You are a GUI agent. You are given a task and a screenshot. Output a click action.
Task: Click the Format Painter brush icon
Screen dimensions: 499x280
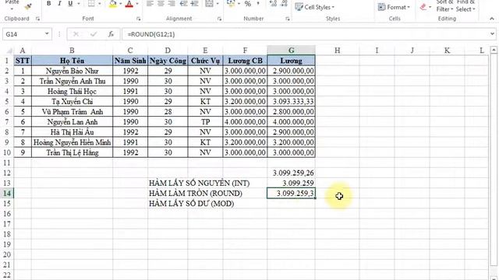pyautogui.click(x=28, y=6)
